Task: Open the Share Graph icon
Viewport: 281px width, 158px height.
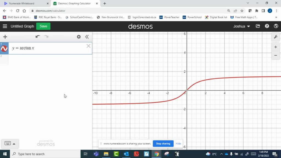Action: point(258,26)
